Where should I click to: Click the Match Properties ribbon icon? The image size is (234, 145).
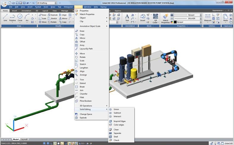[x=165, y=18]
